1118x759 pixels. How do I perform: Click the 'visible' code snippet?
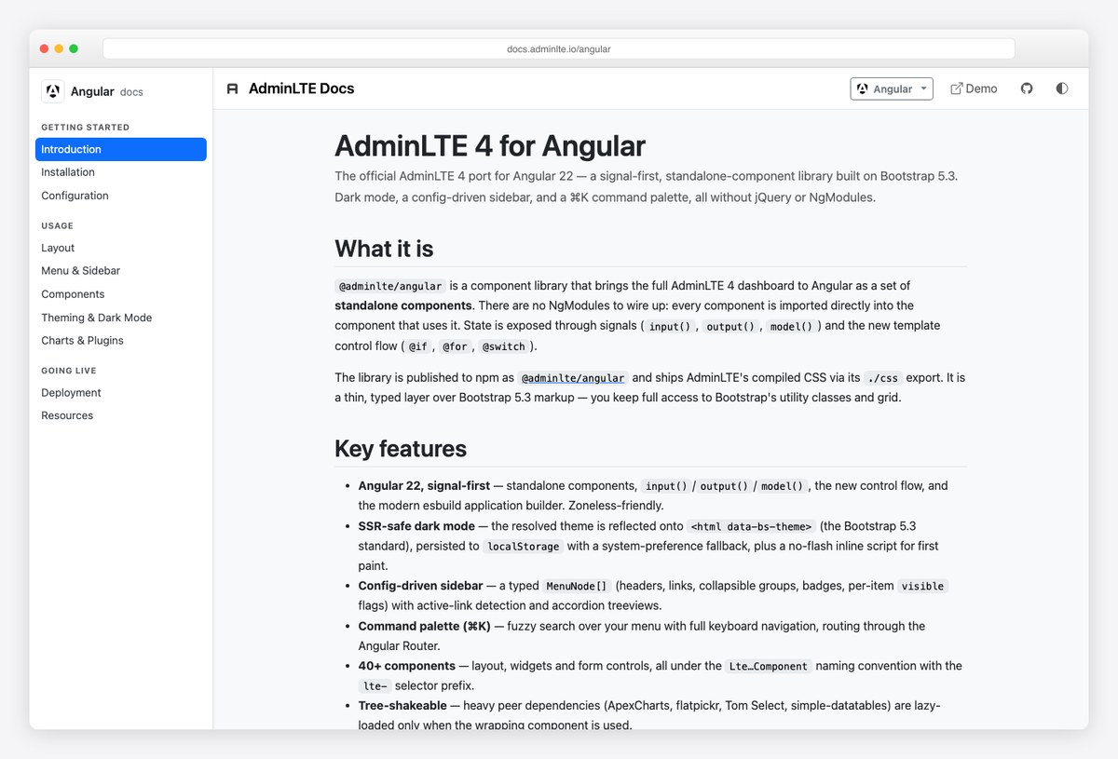click(923, 587)
